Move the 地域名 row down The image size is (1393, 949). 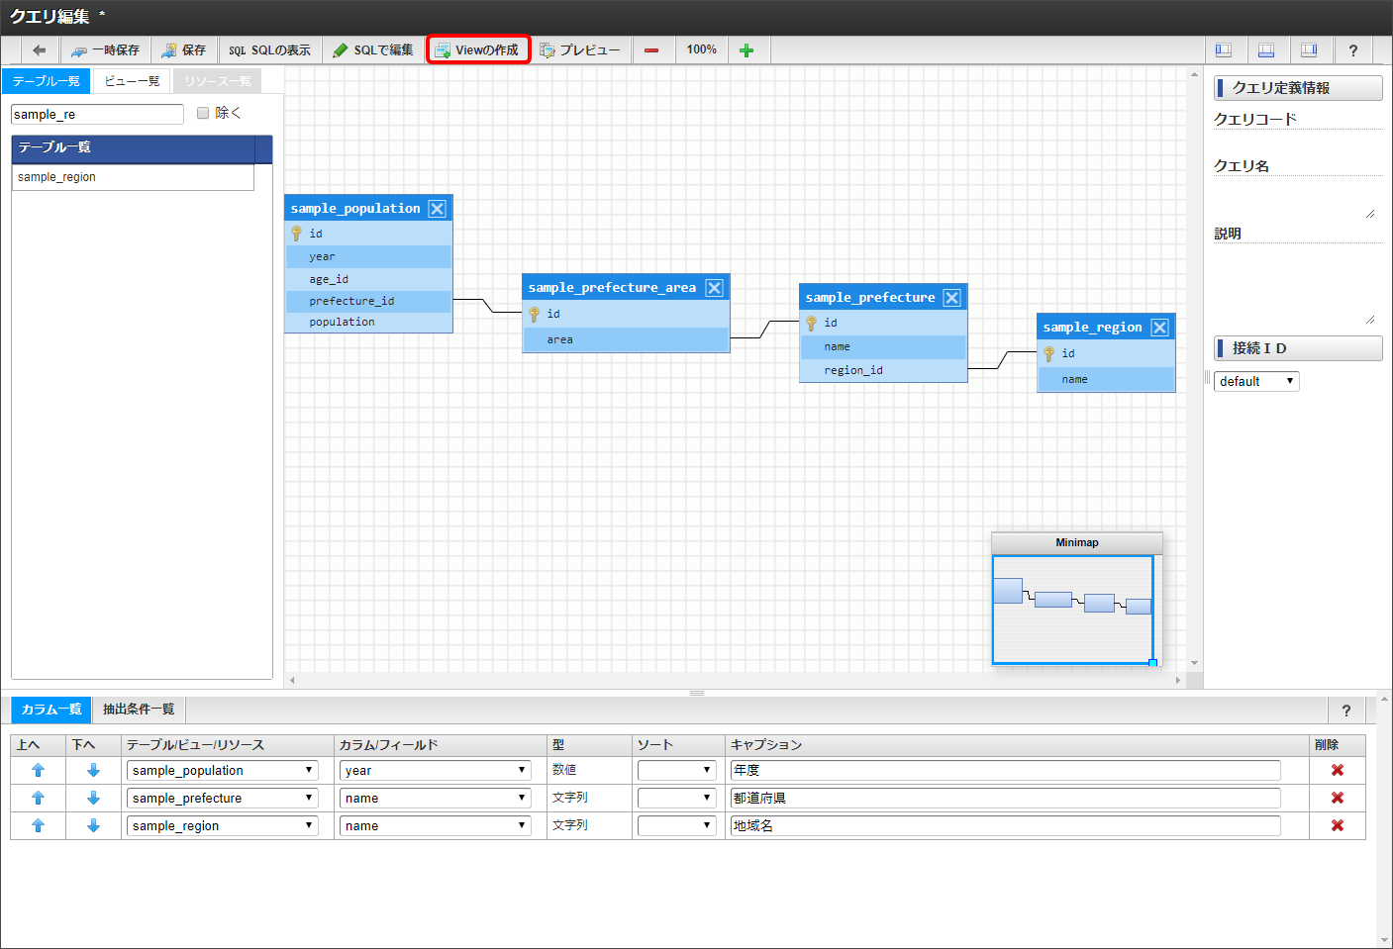[93, 825]
